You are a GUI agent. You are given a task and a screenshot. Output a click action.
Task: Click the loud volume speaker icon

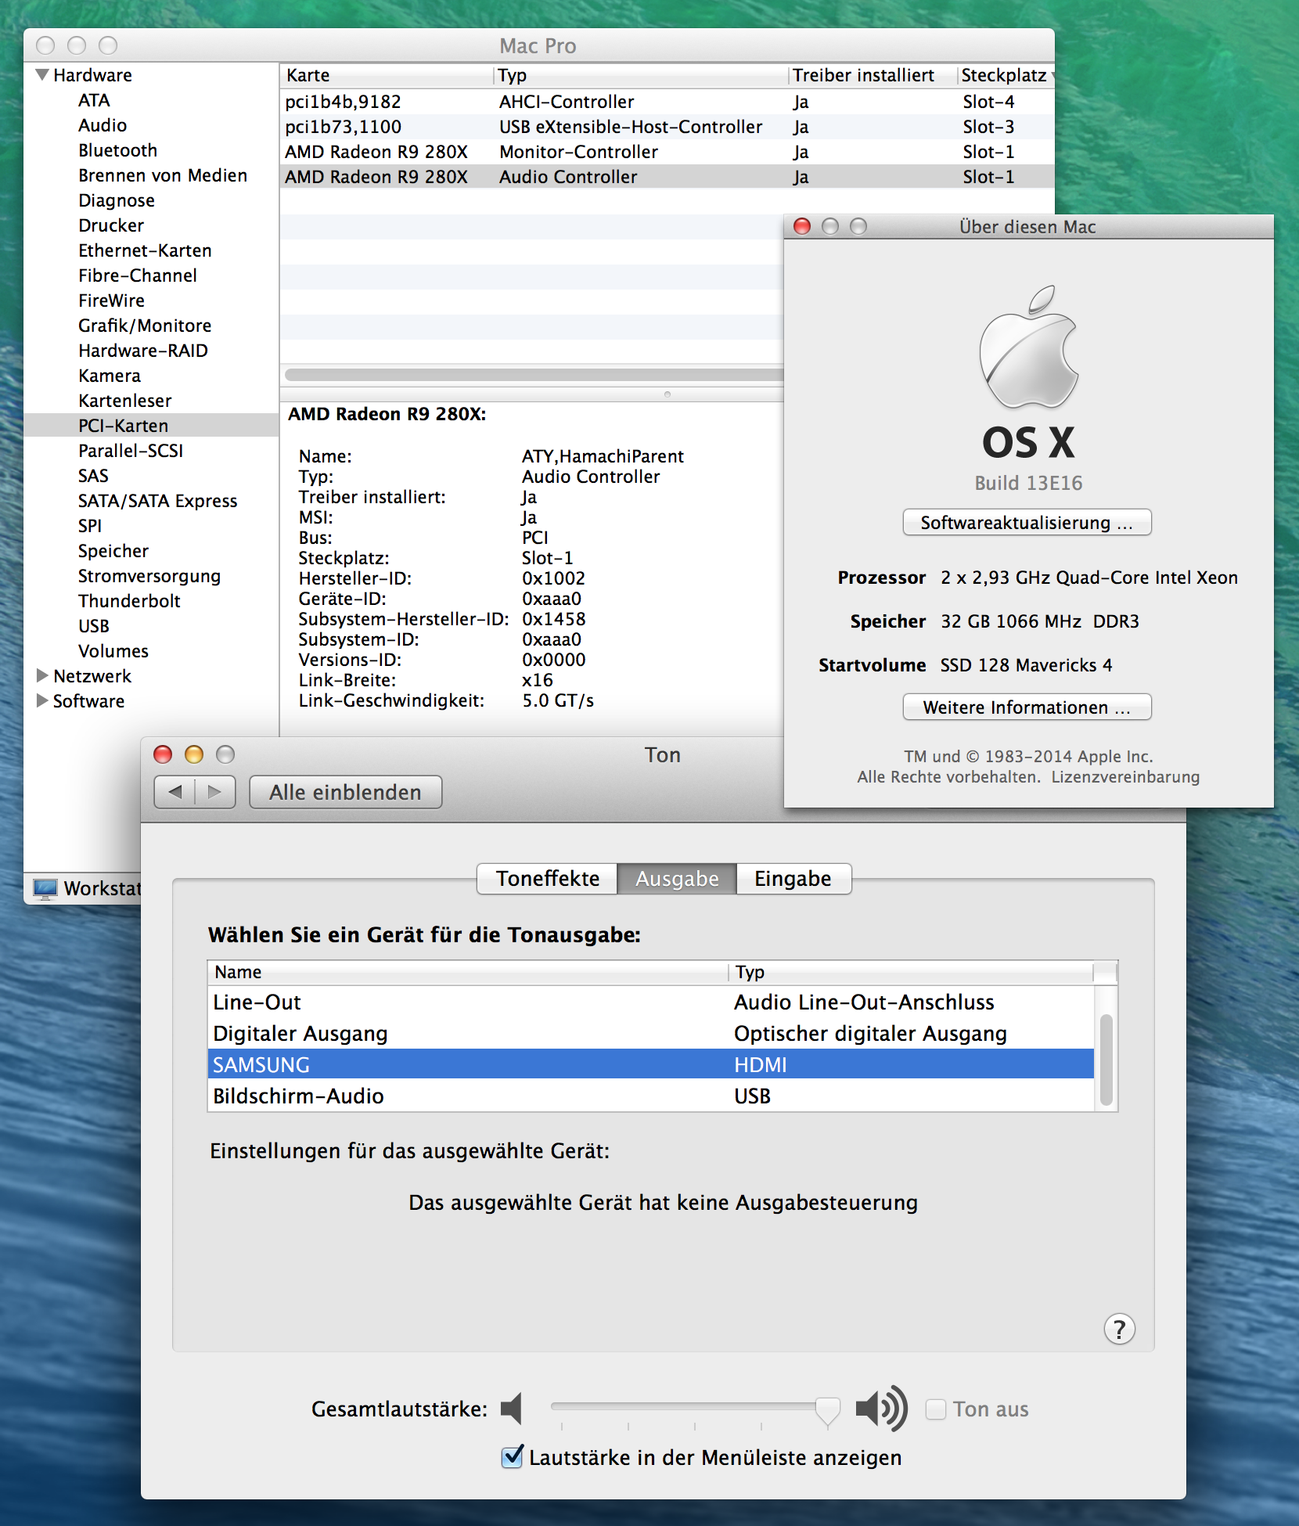click(x=881, y=1409)
